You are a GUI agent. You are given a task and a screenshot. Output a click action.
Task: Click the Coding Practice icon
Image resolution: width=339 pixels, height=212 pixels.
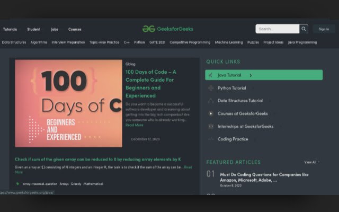point(211,139)
